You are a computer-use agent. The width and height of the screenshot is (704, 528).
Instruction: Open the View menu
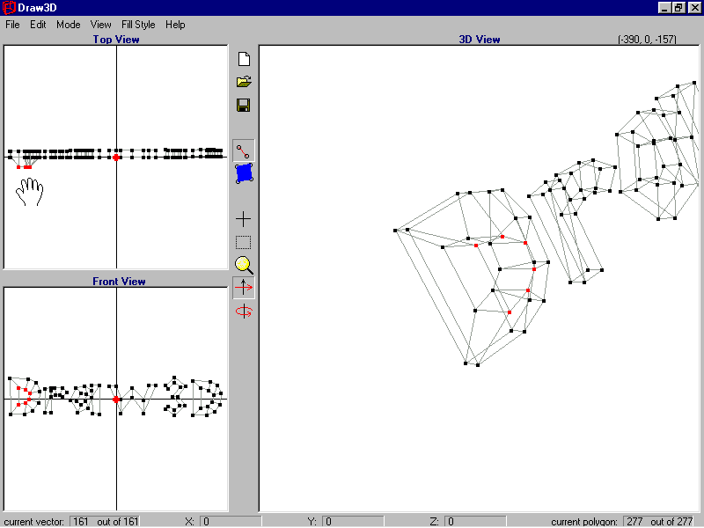[100, 25]
